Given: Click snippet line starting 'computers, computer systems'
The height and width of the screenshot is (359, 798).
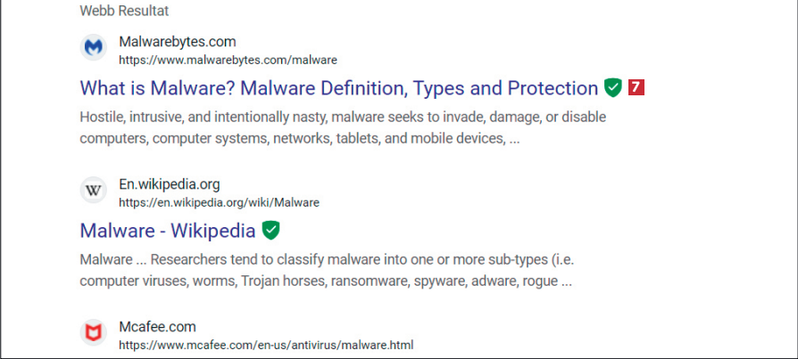Looking at the screenshot, I should coord(292,138).
